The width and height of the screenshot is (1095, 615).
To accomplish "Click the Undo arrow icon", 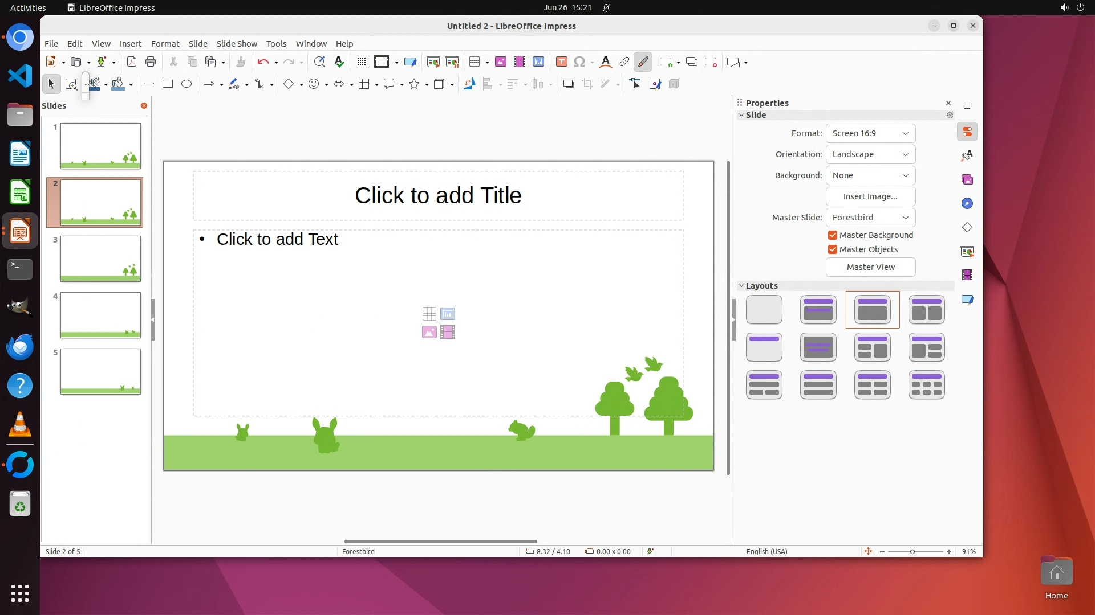I will (262, 62).
